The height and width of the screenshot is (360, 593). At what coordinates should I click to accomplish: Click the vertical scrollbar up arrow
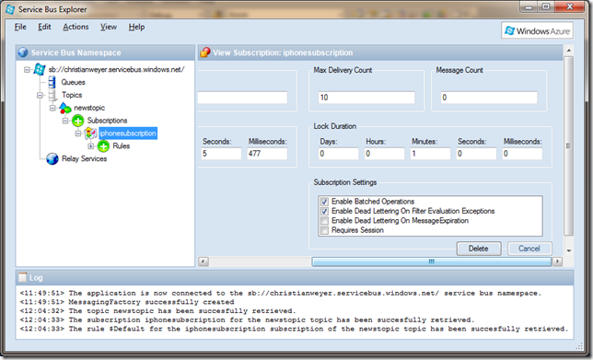click(569, 51)
